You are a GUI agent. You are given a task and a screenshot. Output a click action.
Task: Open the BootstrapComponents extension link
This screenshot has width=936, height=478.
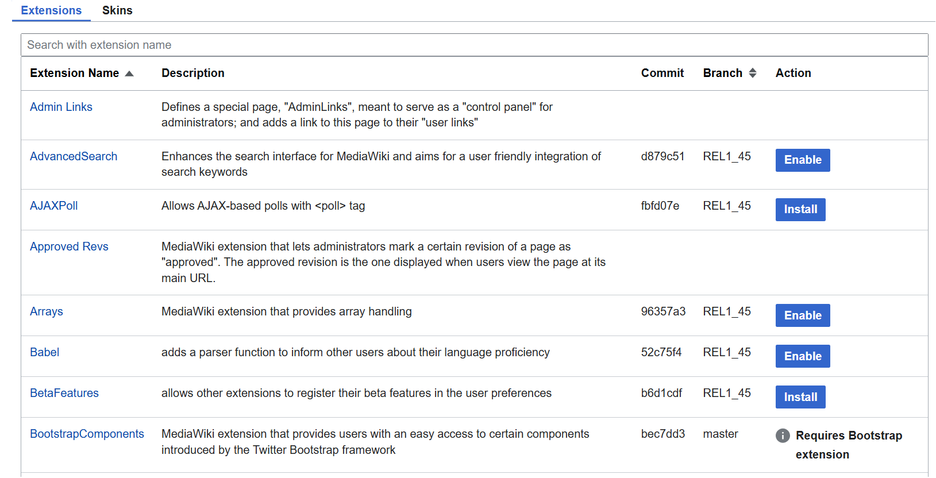[87, 434]
